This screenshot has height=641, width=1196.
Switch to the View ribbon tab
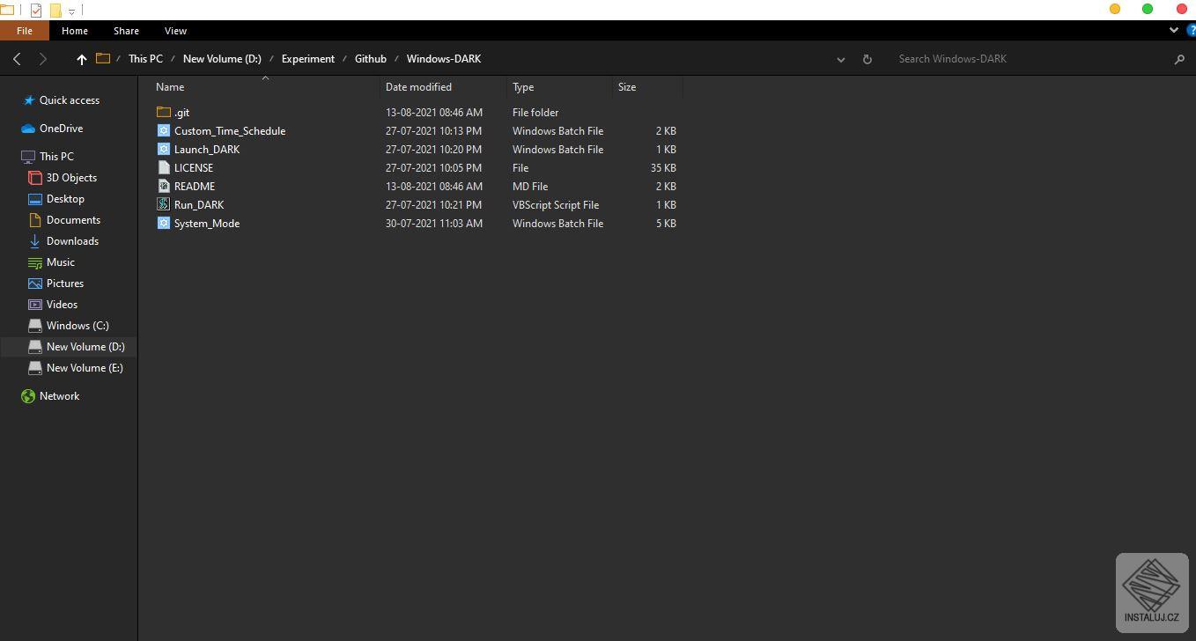click(x=175, y=31)
